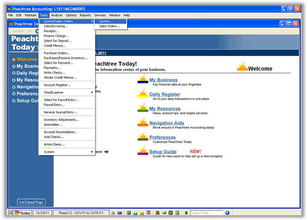Open the My Resources link
This screenshot has width=308, height=220.
coord(165,108)
